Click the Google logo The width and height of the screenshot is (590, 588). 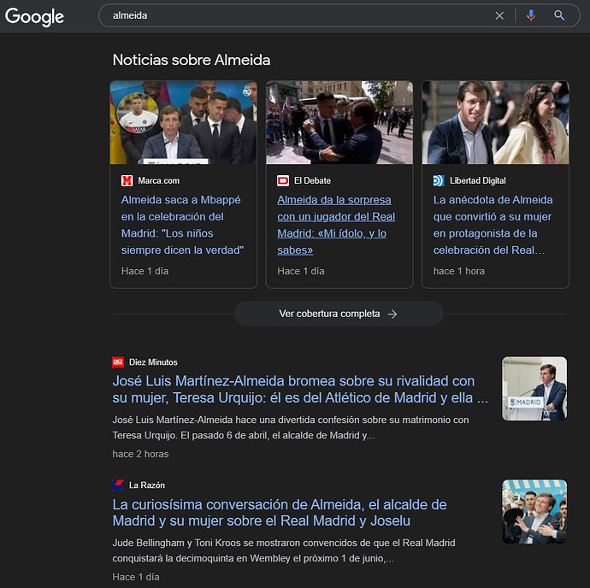coord(34,16)
